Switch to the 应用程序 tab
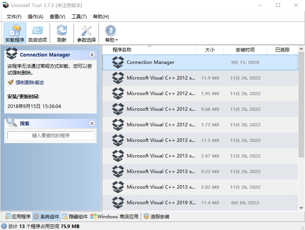The height and width of the screenshot is (230, 305). coord(18,216)
